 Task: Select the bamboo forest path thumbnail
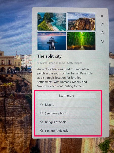81,41
